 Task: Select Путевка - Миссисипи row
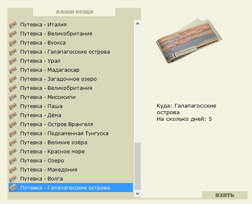pos(71,97)
